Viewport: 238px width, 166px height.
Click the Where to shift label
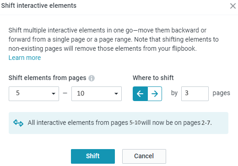pos(153,78)
